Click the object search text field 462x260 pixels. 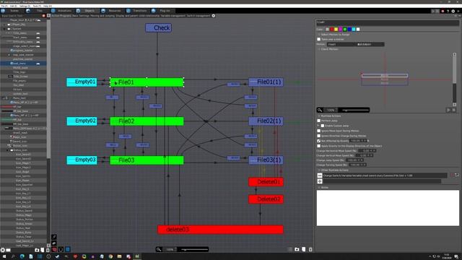coord(21,16)
